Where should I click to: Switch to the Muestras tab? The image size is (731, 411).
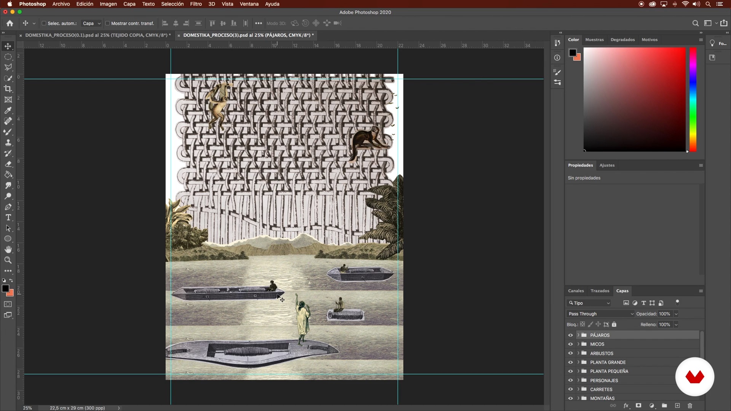point(594,40)
